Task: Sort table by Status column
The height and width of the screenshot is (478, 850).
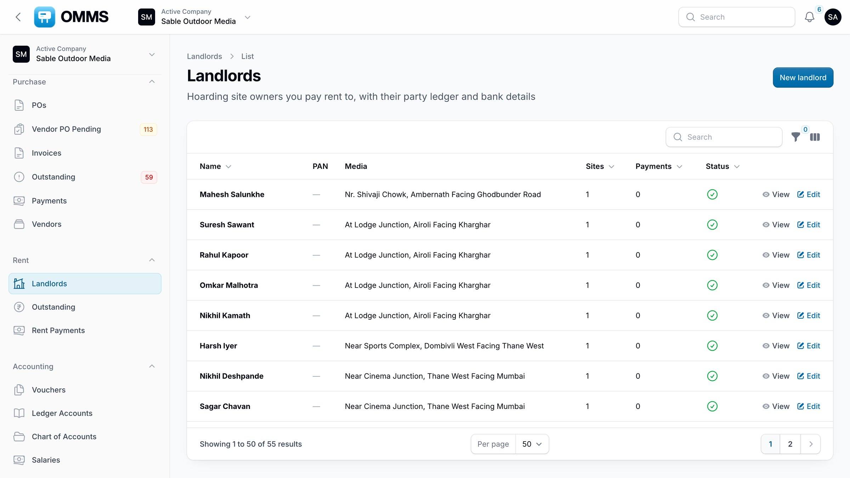Action: [x=722, y=166]
